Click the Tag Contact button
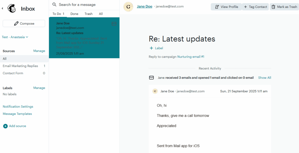The height and width of the screenshot is (153, 299). [x=255, y=7]
